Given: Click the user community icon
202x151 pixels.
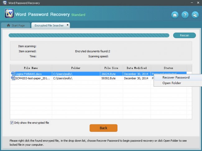Looking at the screenshot, I should pyautogui.click(x=195, y=15).
